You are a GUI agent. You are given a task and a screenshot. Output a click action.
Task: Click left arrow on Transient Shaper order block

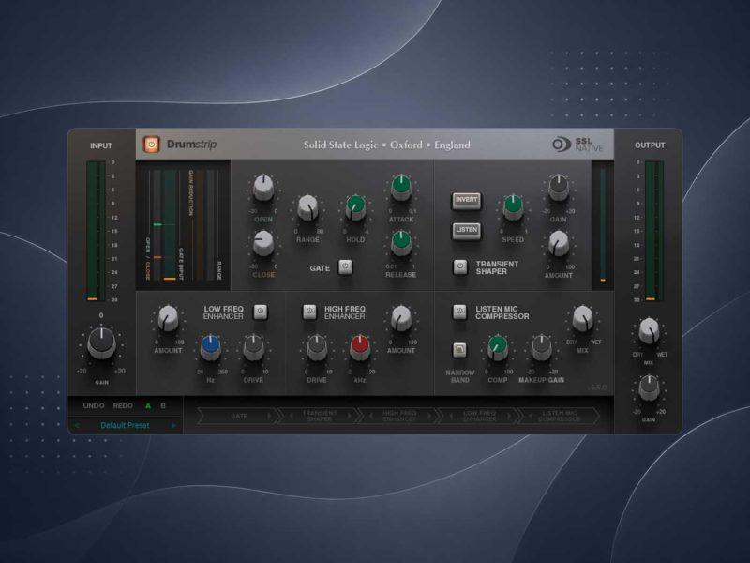(292, 416)
